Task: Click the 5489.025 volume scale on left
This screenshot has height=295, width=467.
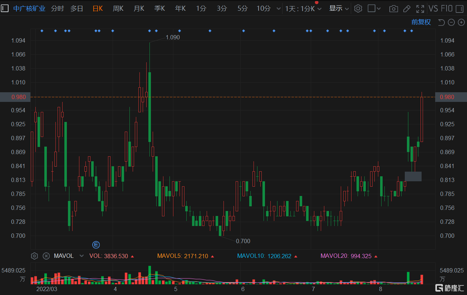Action: [13, 270]
